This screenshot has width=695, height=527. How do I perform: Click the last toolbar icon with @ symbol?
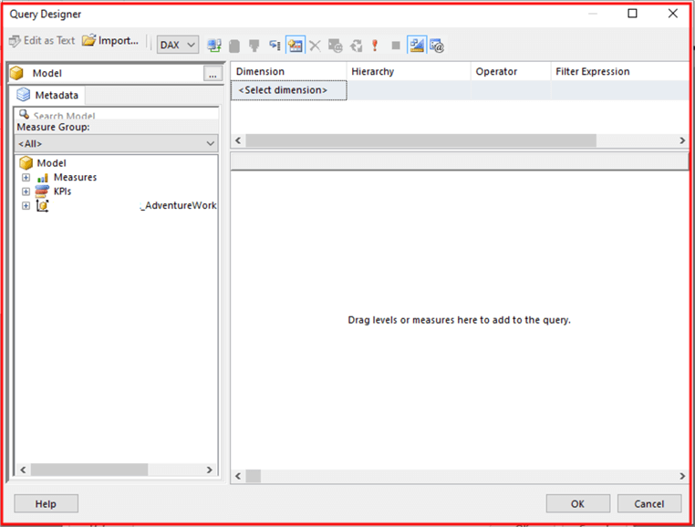coord(437,46)
